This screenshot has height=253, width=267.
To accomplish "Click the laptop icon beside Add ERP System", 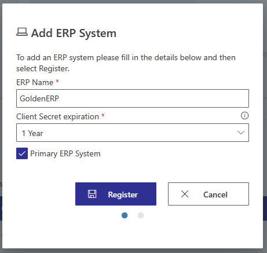I will click(22, 32).
